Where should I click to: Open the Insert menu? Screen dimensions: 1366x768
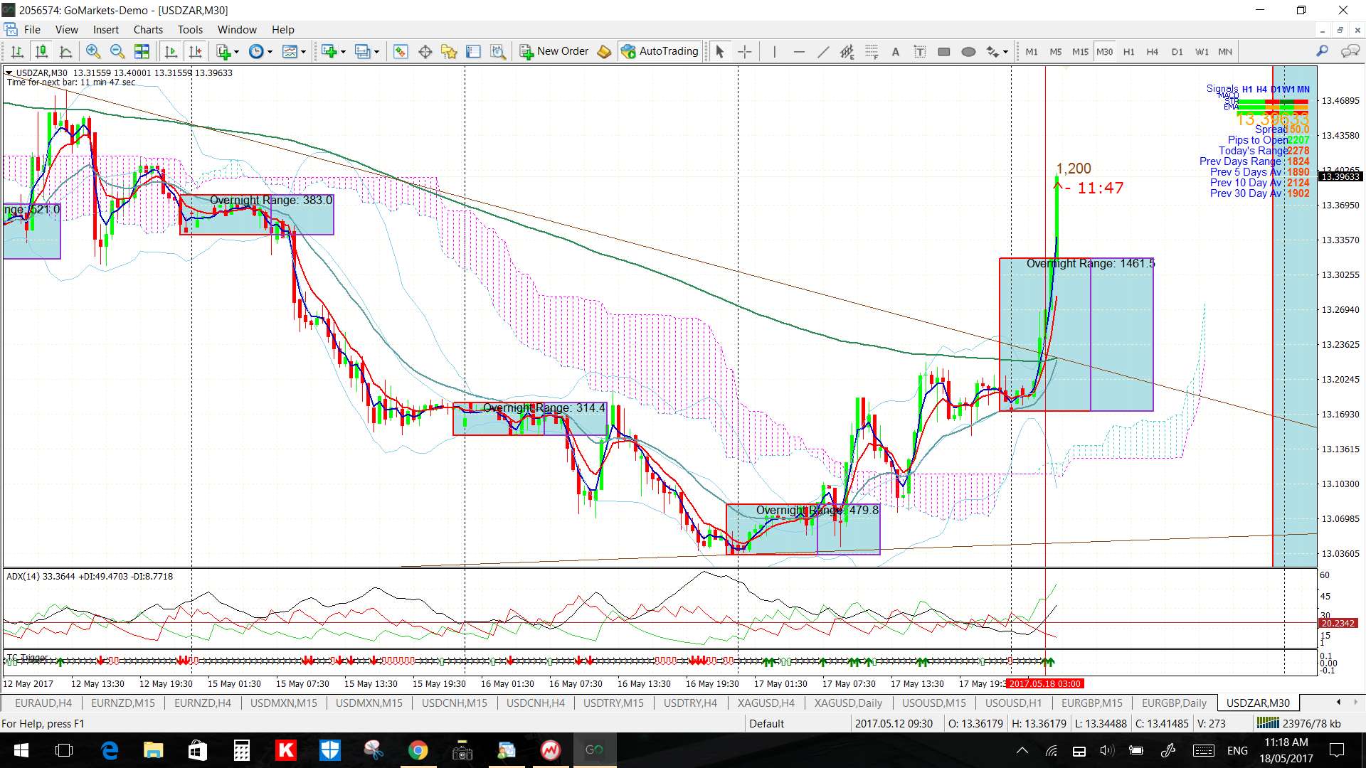106,30
